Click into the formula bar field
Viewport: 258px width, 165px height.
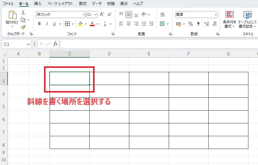[x=159, y=44]
